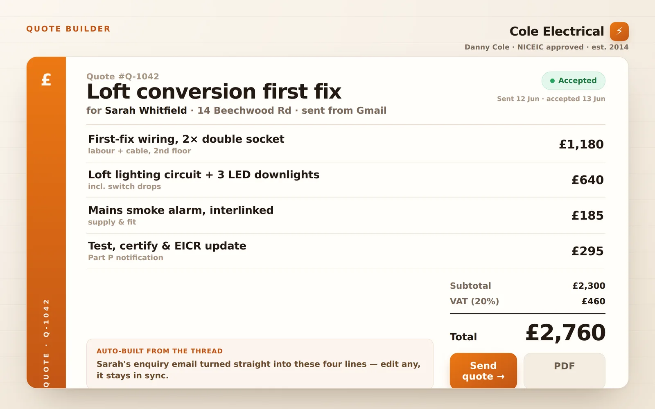Viewport: 655px width, 409px height.
Task: Click the Sarah Whitfield client name
Action: coord(146,111)
